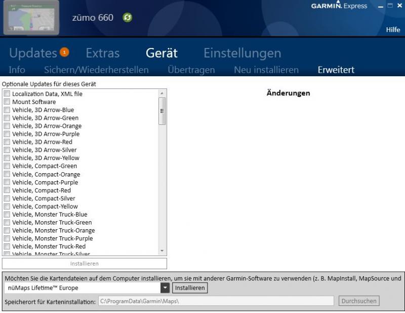Screen dimensions: 405x313
Task: Click the zūmo 660 device thumbnail
Action: pos(31,18)
